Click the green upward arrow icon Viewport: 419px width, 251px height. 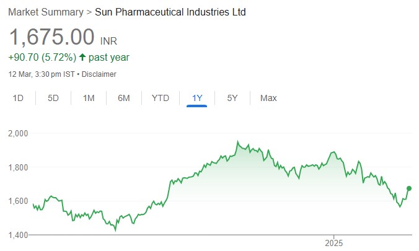click(x=83, y=58)
